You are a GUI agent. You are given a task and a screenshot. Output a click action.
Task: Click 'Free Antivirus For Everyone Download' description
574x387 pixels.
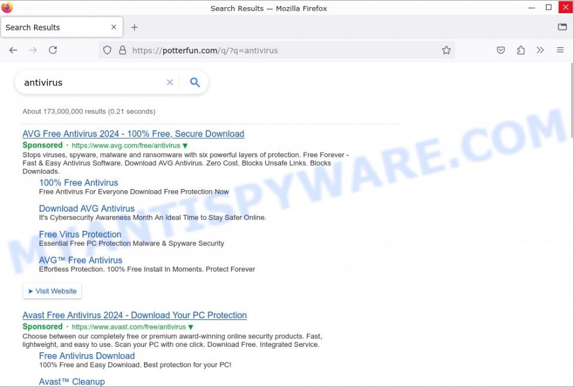pyautogui.click(x=134, y=192)
